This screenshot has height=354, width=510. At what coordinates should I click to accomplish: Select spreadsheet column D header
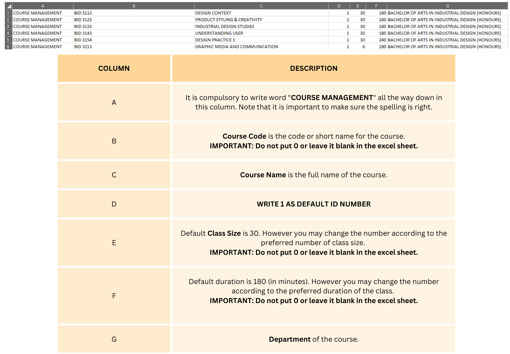coord(339,6)
